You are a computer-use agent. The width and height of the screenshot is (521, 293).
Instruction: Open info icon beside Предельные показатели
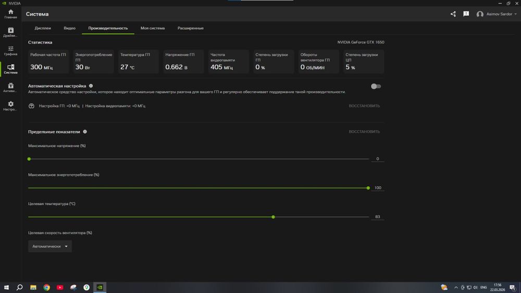[85, 132]
